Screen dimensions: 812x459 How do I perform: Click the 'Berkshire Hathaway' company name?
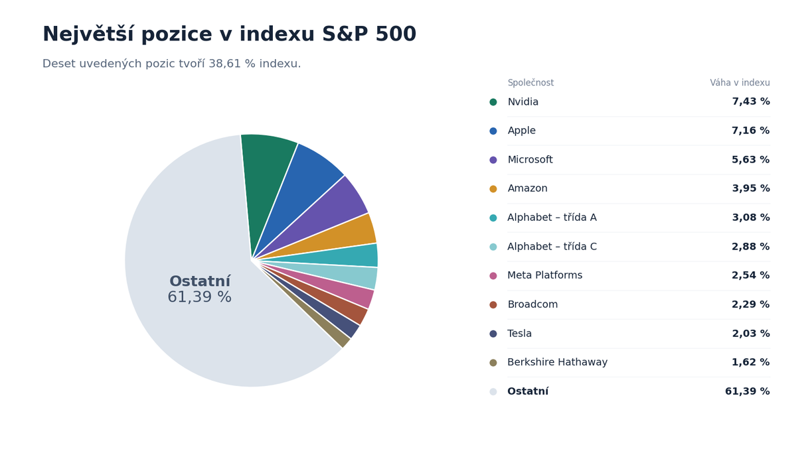(558, 363)
